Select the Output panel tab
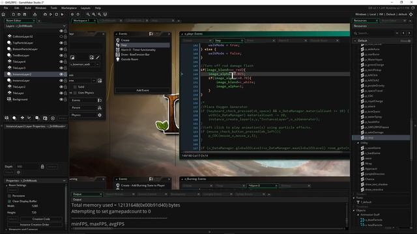This screenshot has height=234, width=417. [87, 194]
